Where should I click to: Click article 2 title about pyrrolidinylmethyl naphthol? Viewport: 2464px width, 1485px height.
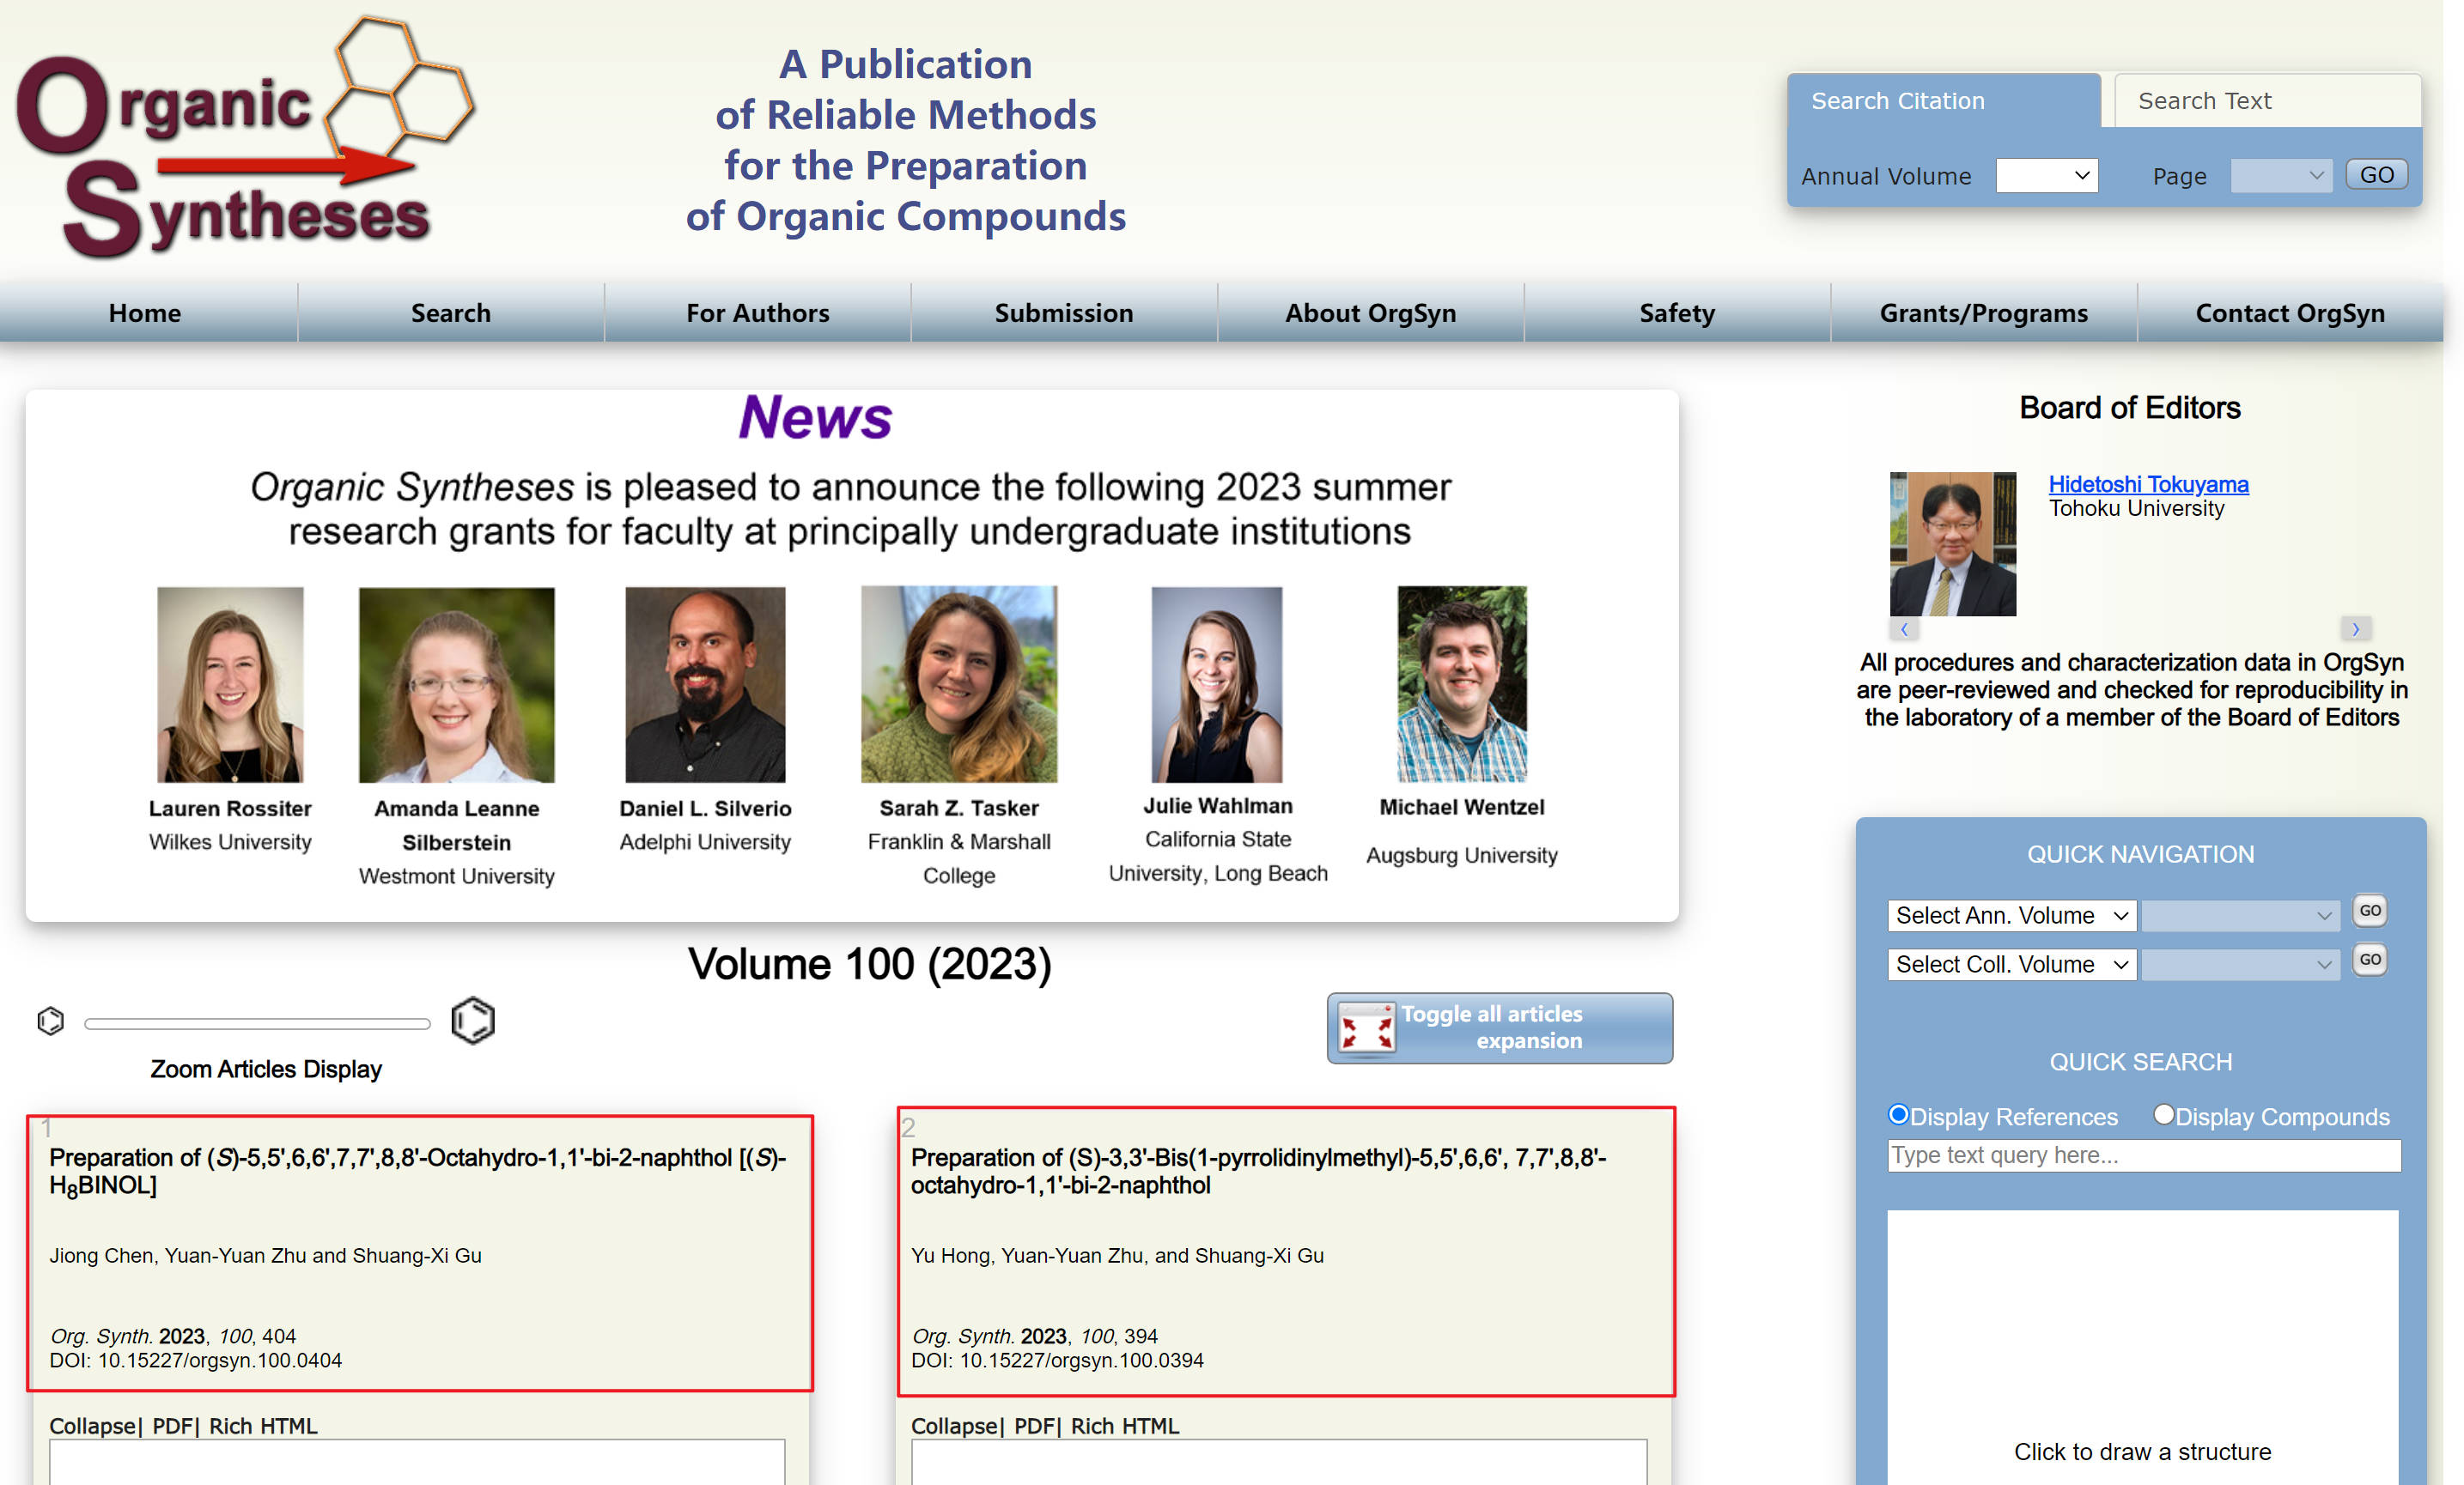point(1259,1170)
